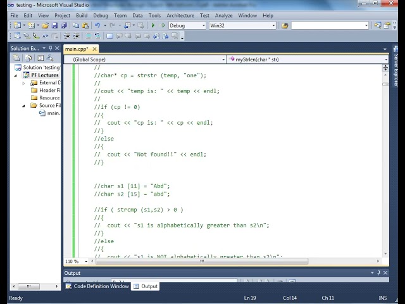Open the Build menu
Viewport: 405px width, 304px height.
[x=82, y=15]
